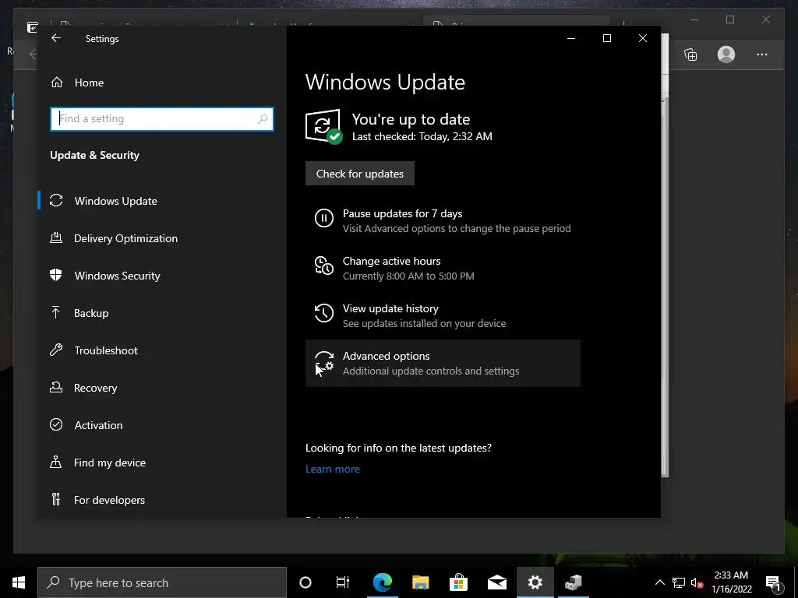This screenshot has height=598, width=798.
Task: Open Microsoft Store from taskbar
Action: 458,582
